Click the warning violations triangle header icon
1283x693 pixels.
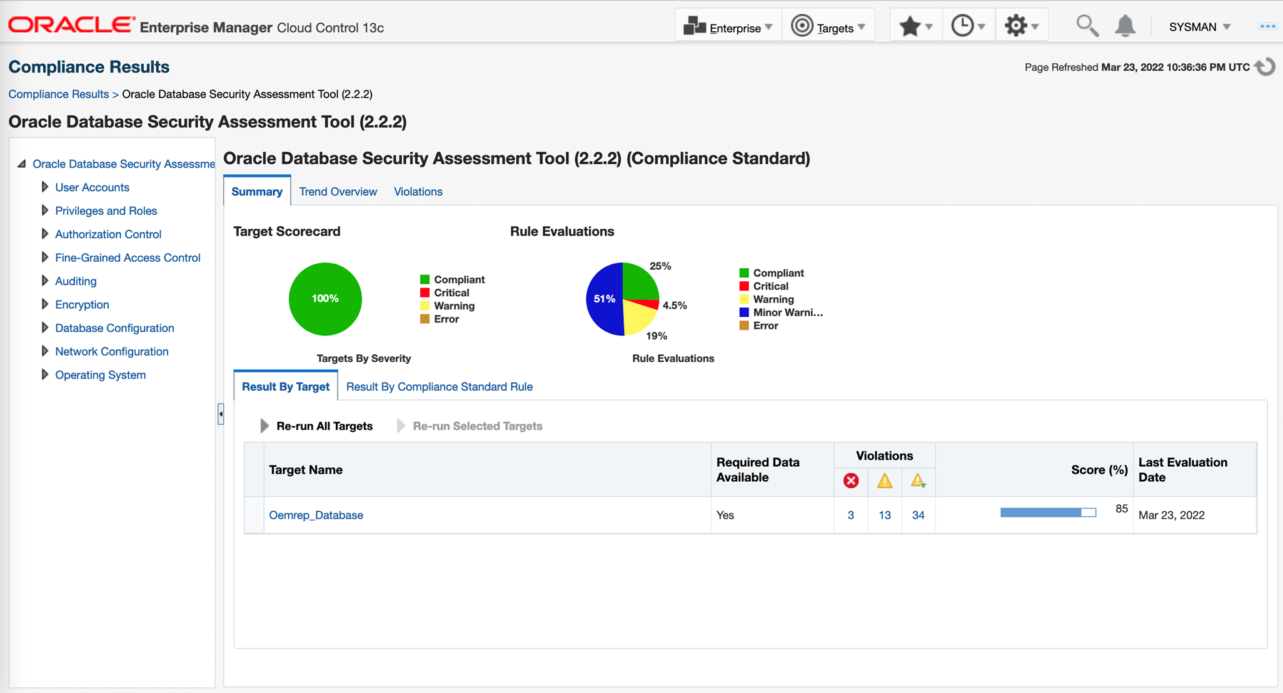tap(885, 481)
